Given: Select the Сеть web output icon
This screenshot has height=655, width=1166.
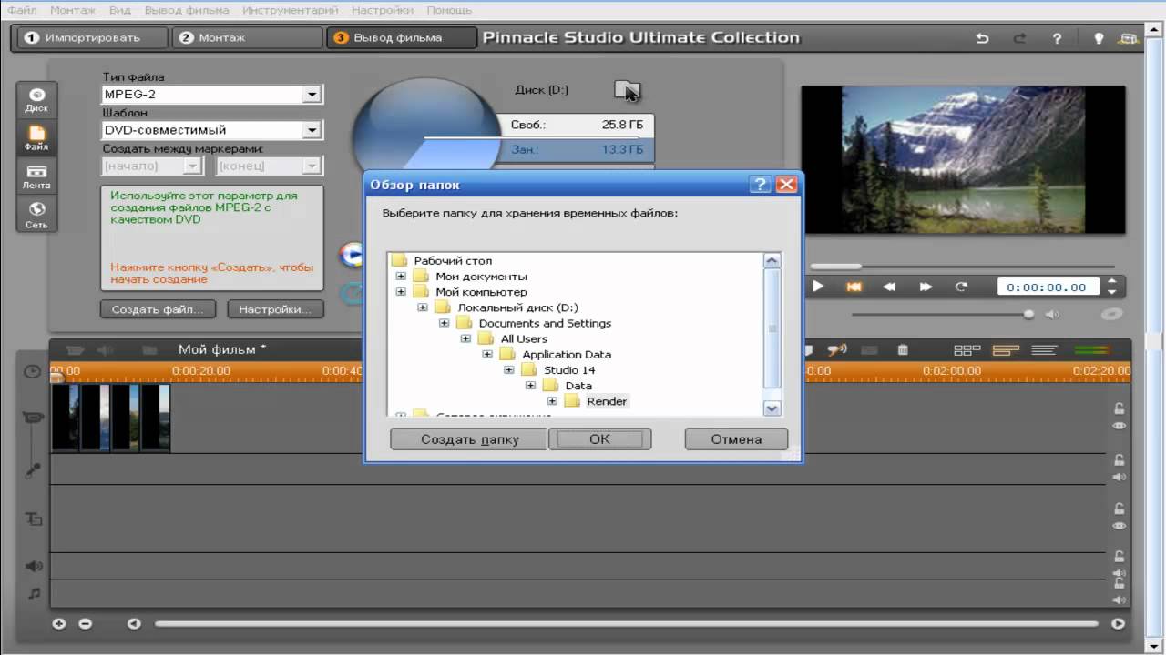Looking at the screenshot, I should click(36, 215).
